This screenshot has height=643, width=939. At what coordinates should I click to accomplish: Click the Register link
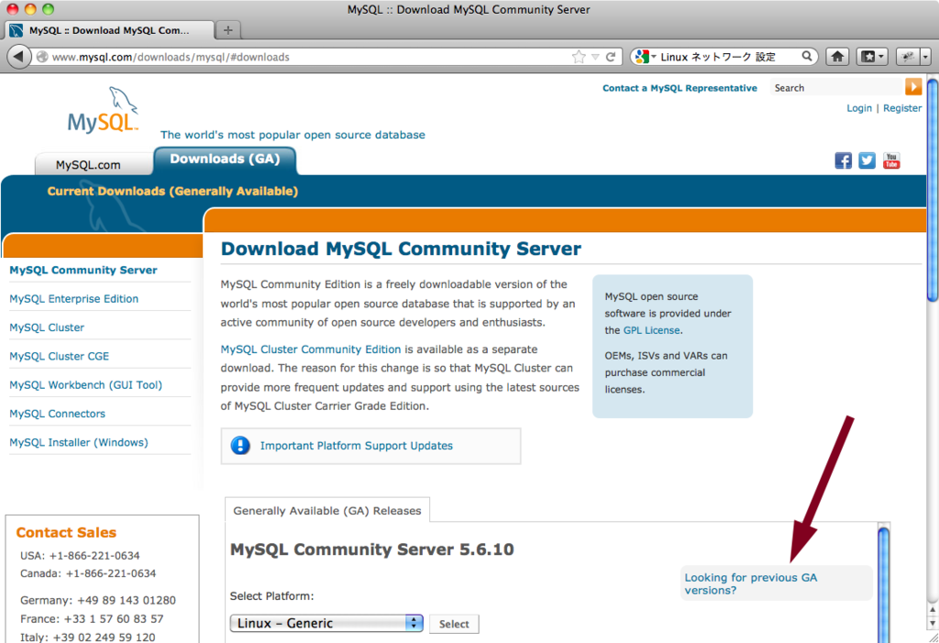(902, 108)
